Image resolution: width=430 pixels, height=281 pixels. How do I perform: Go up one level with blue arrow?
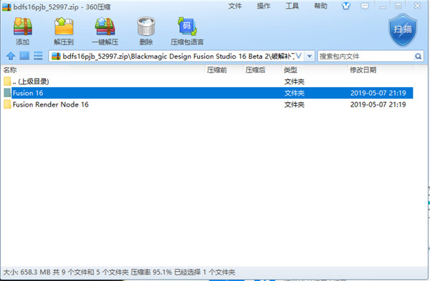coord(11,56)
